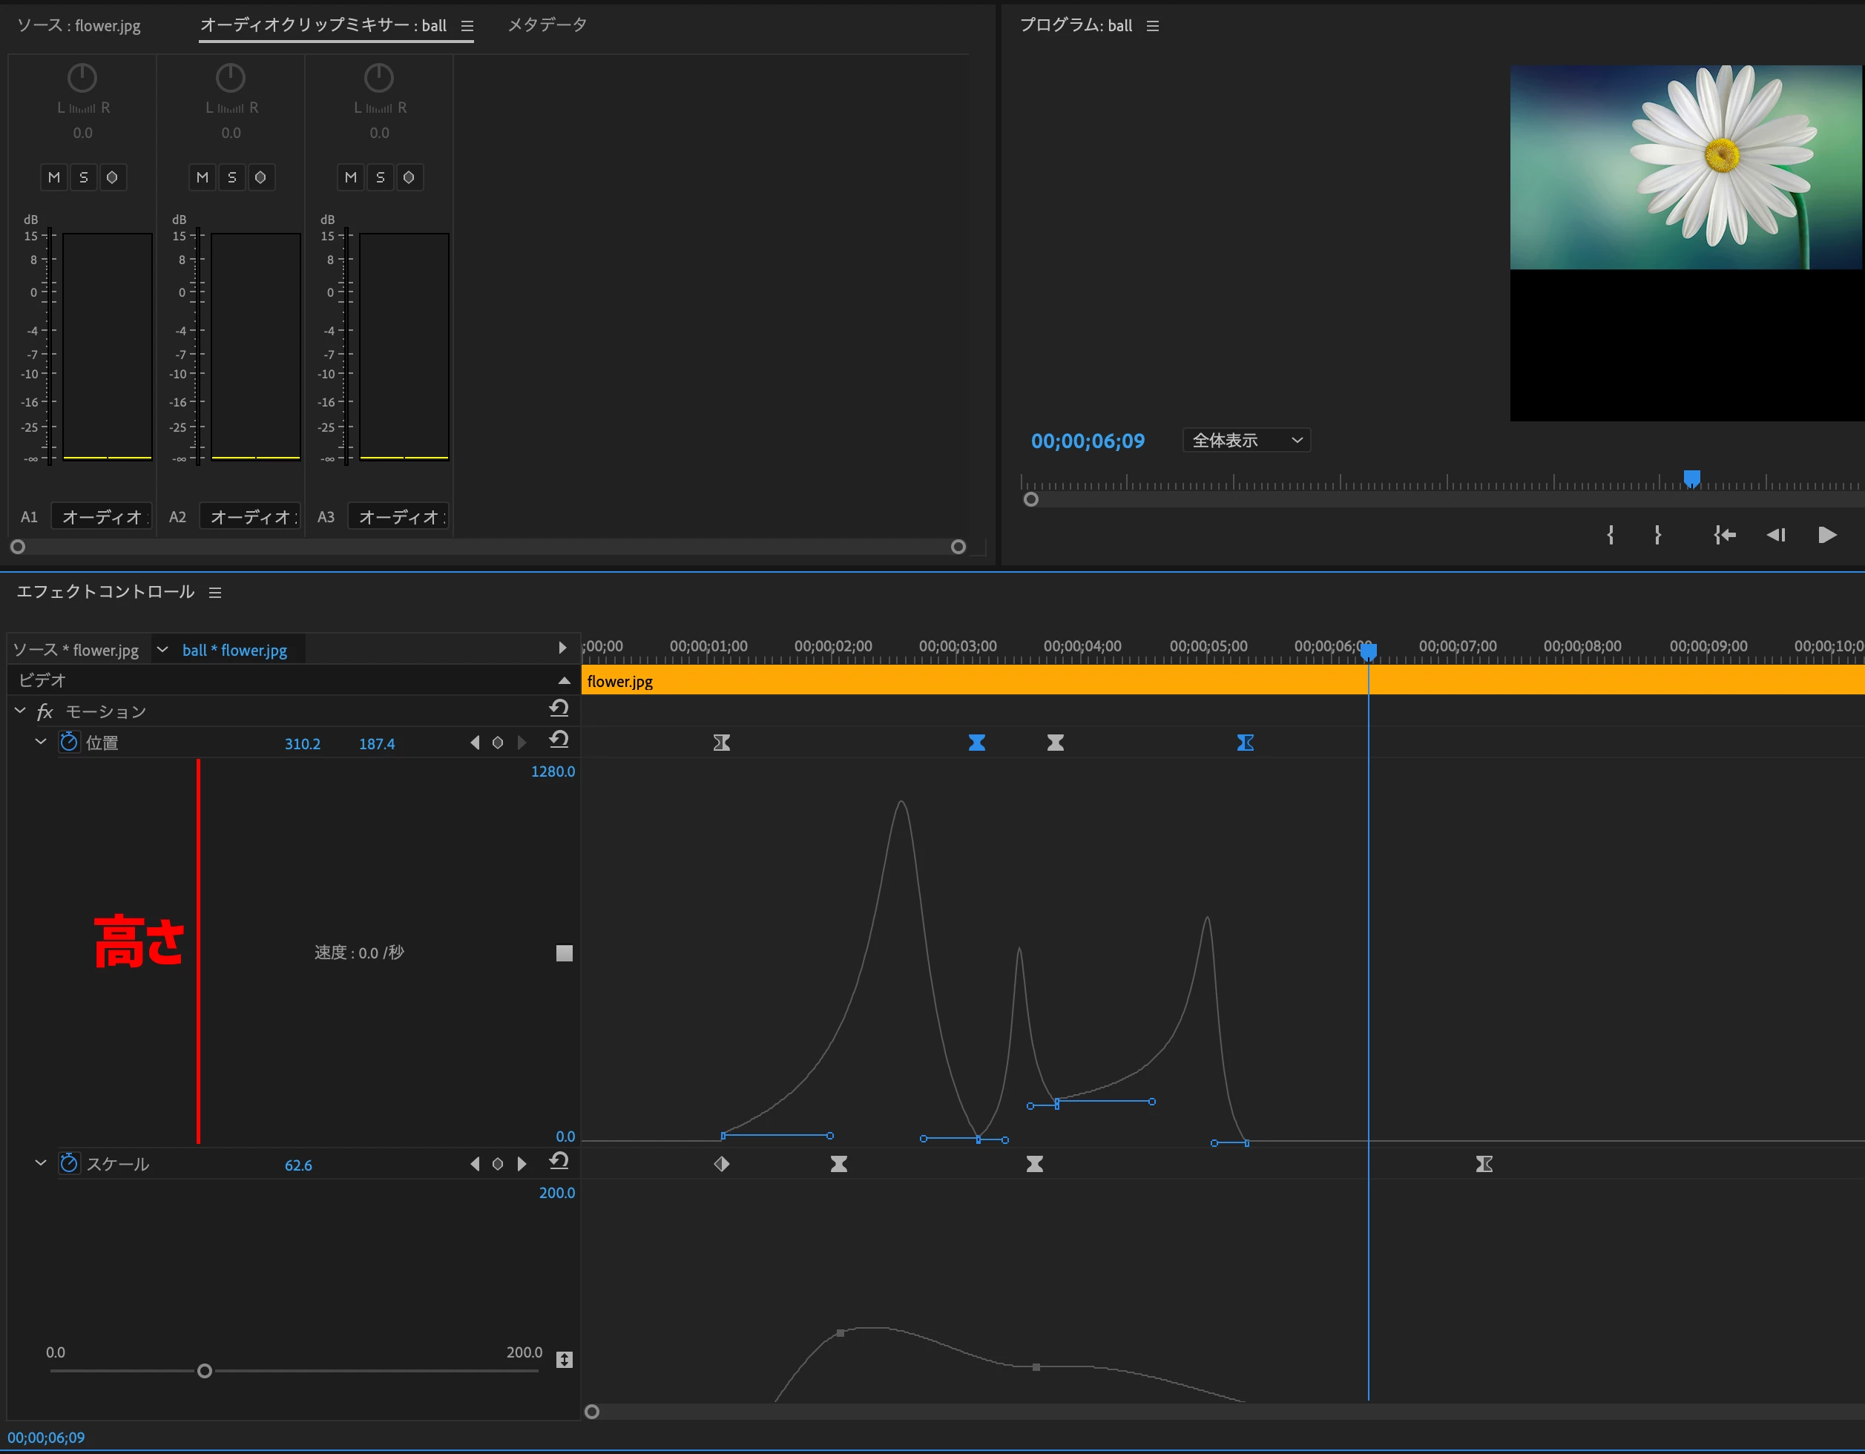Go to next スケール keyframe

click(522, 1164)
